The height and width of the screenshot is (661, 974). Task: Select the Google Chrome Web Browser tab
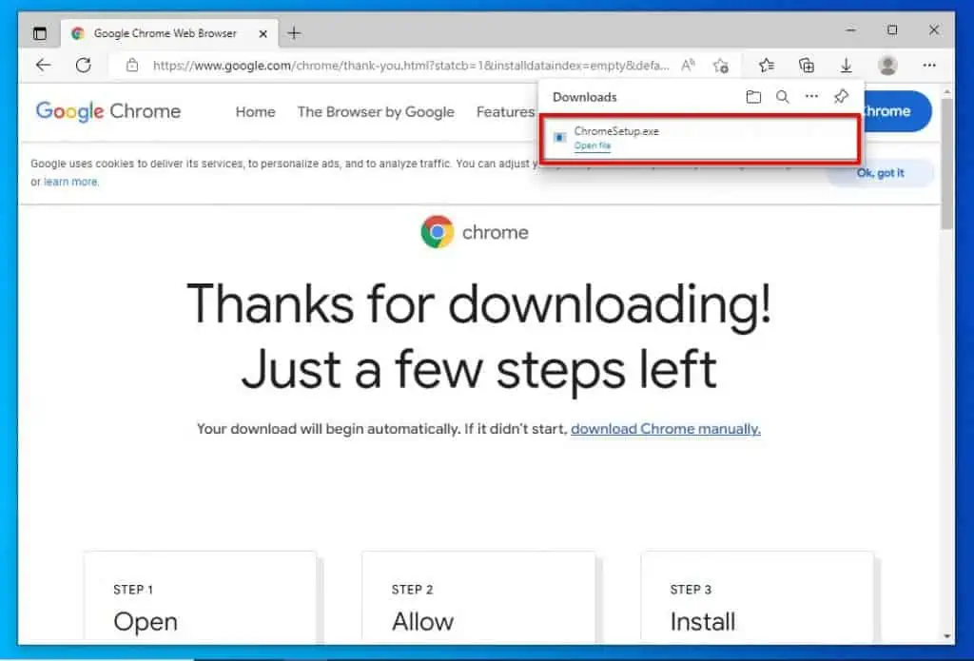tap(169, 33)
